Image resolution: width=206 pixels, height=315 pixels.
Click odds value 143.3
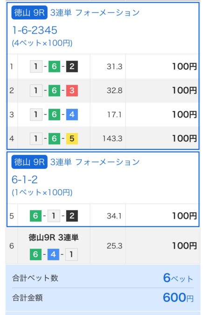(112, 139)
